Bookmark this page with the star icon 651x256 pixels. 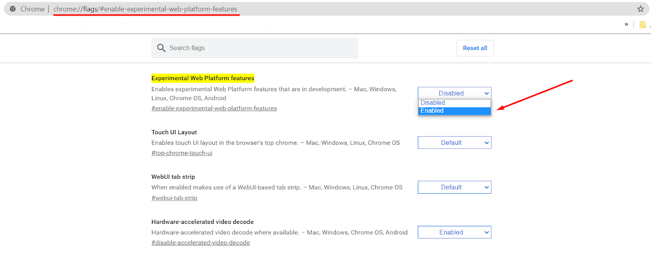click(x=640, y=9)
